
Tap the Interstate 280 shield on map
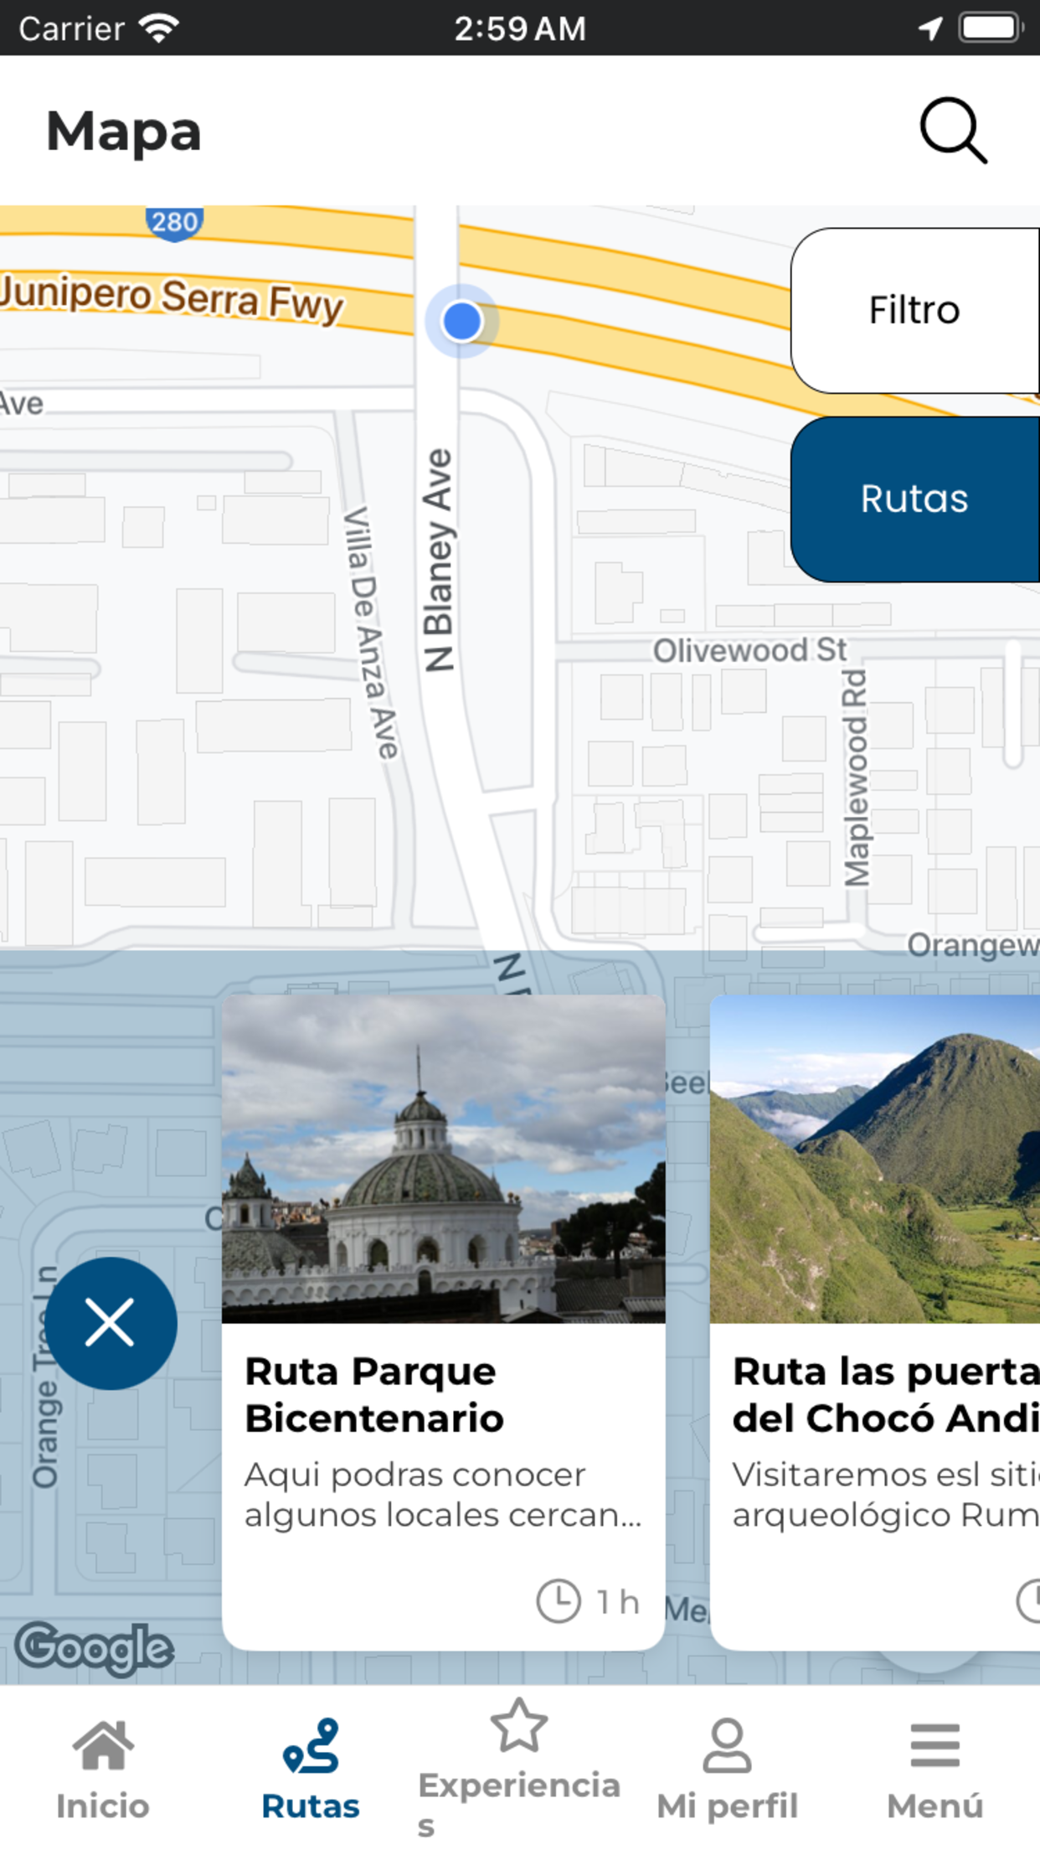174,224
